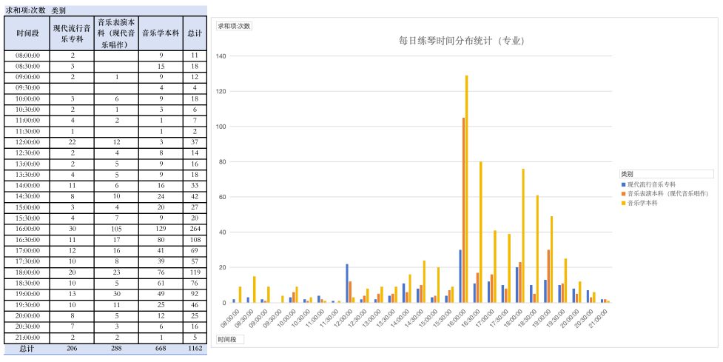This screenshot has width=723, height=362.
Task: Click the 求和项:次数 label above the table
Action: [25, 10]
